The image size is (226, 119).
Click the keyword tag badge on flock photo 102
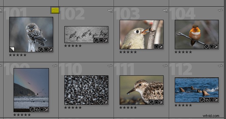point(96,40)
